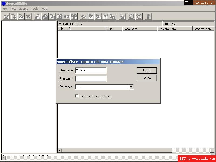
Task: Open the File menu
Action: pyautogui.click(x=5, y=9)
